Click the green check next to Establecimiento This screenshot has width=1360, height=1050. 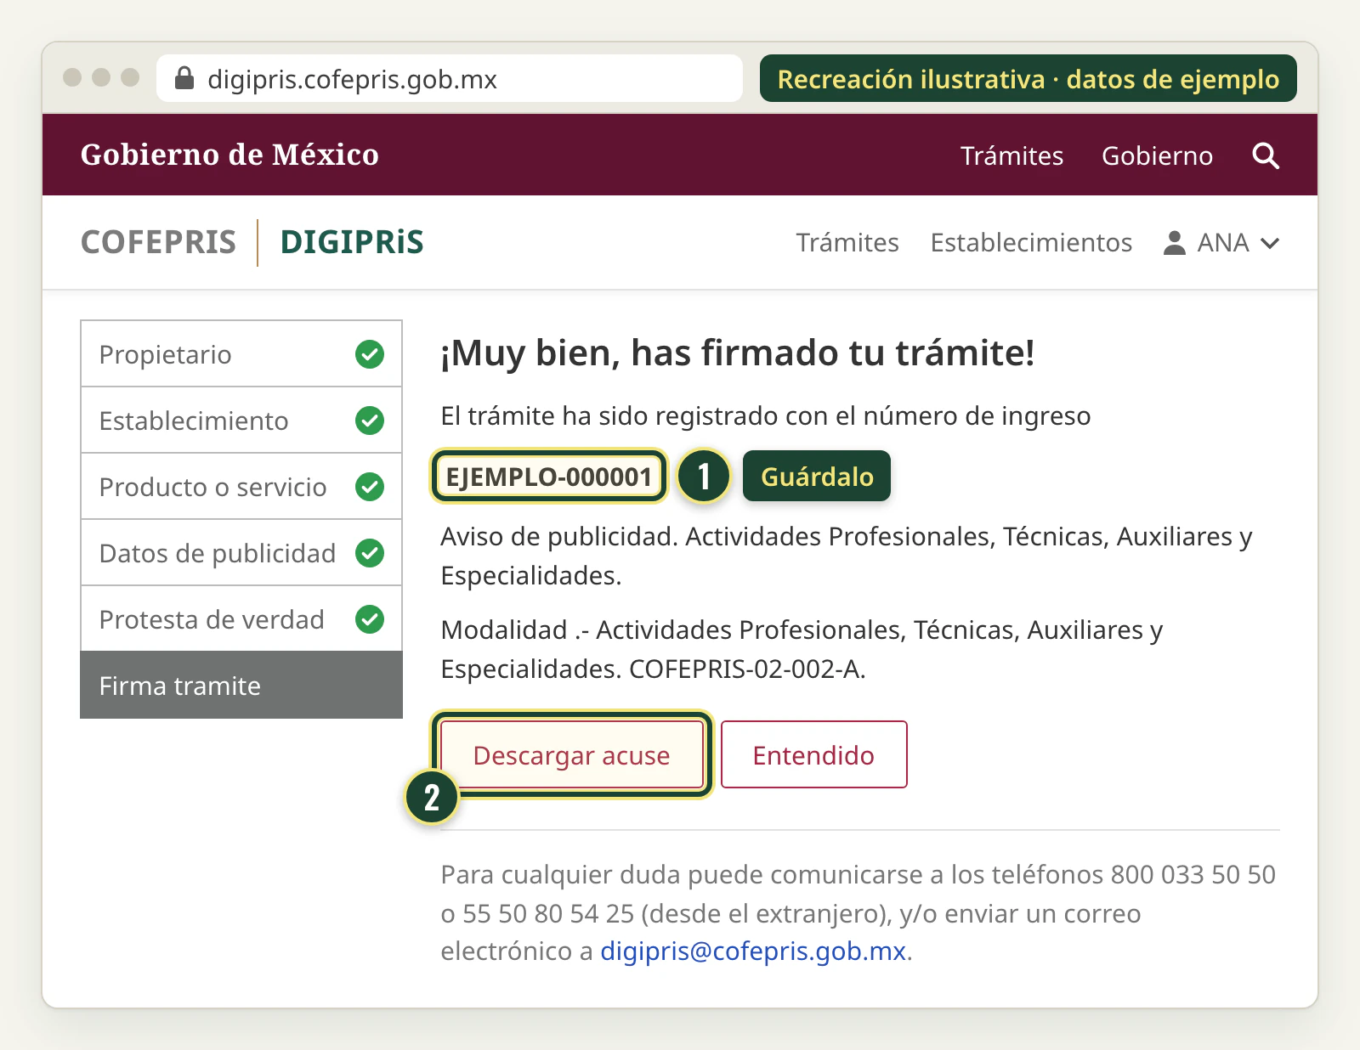(370, 421)
